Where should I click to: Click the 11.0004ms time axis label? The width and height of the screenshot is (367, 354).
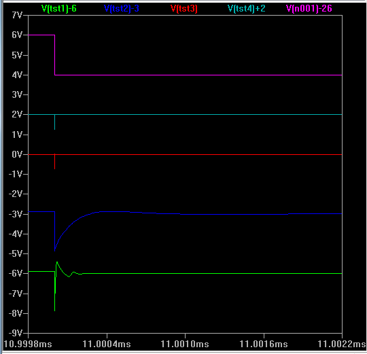[107, 344]
